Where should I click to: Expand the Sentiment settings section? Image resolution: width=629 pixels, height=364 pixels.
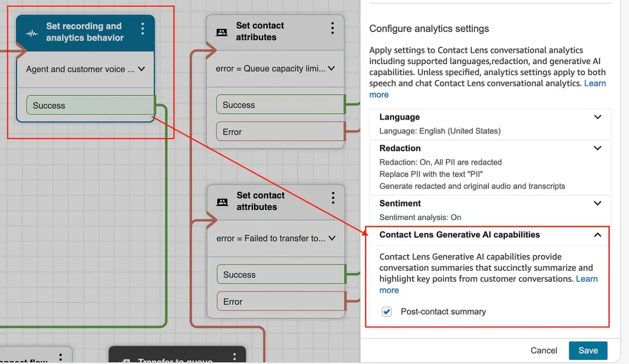(x=598, y=203)
